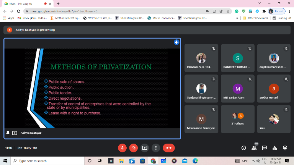Open host controls shield icon

(x=285, y=148)
